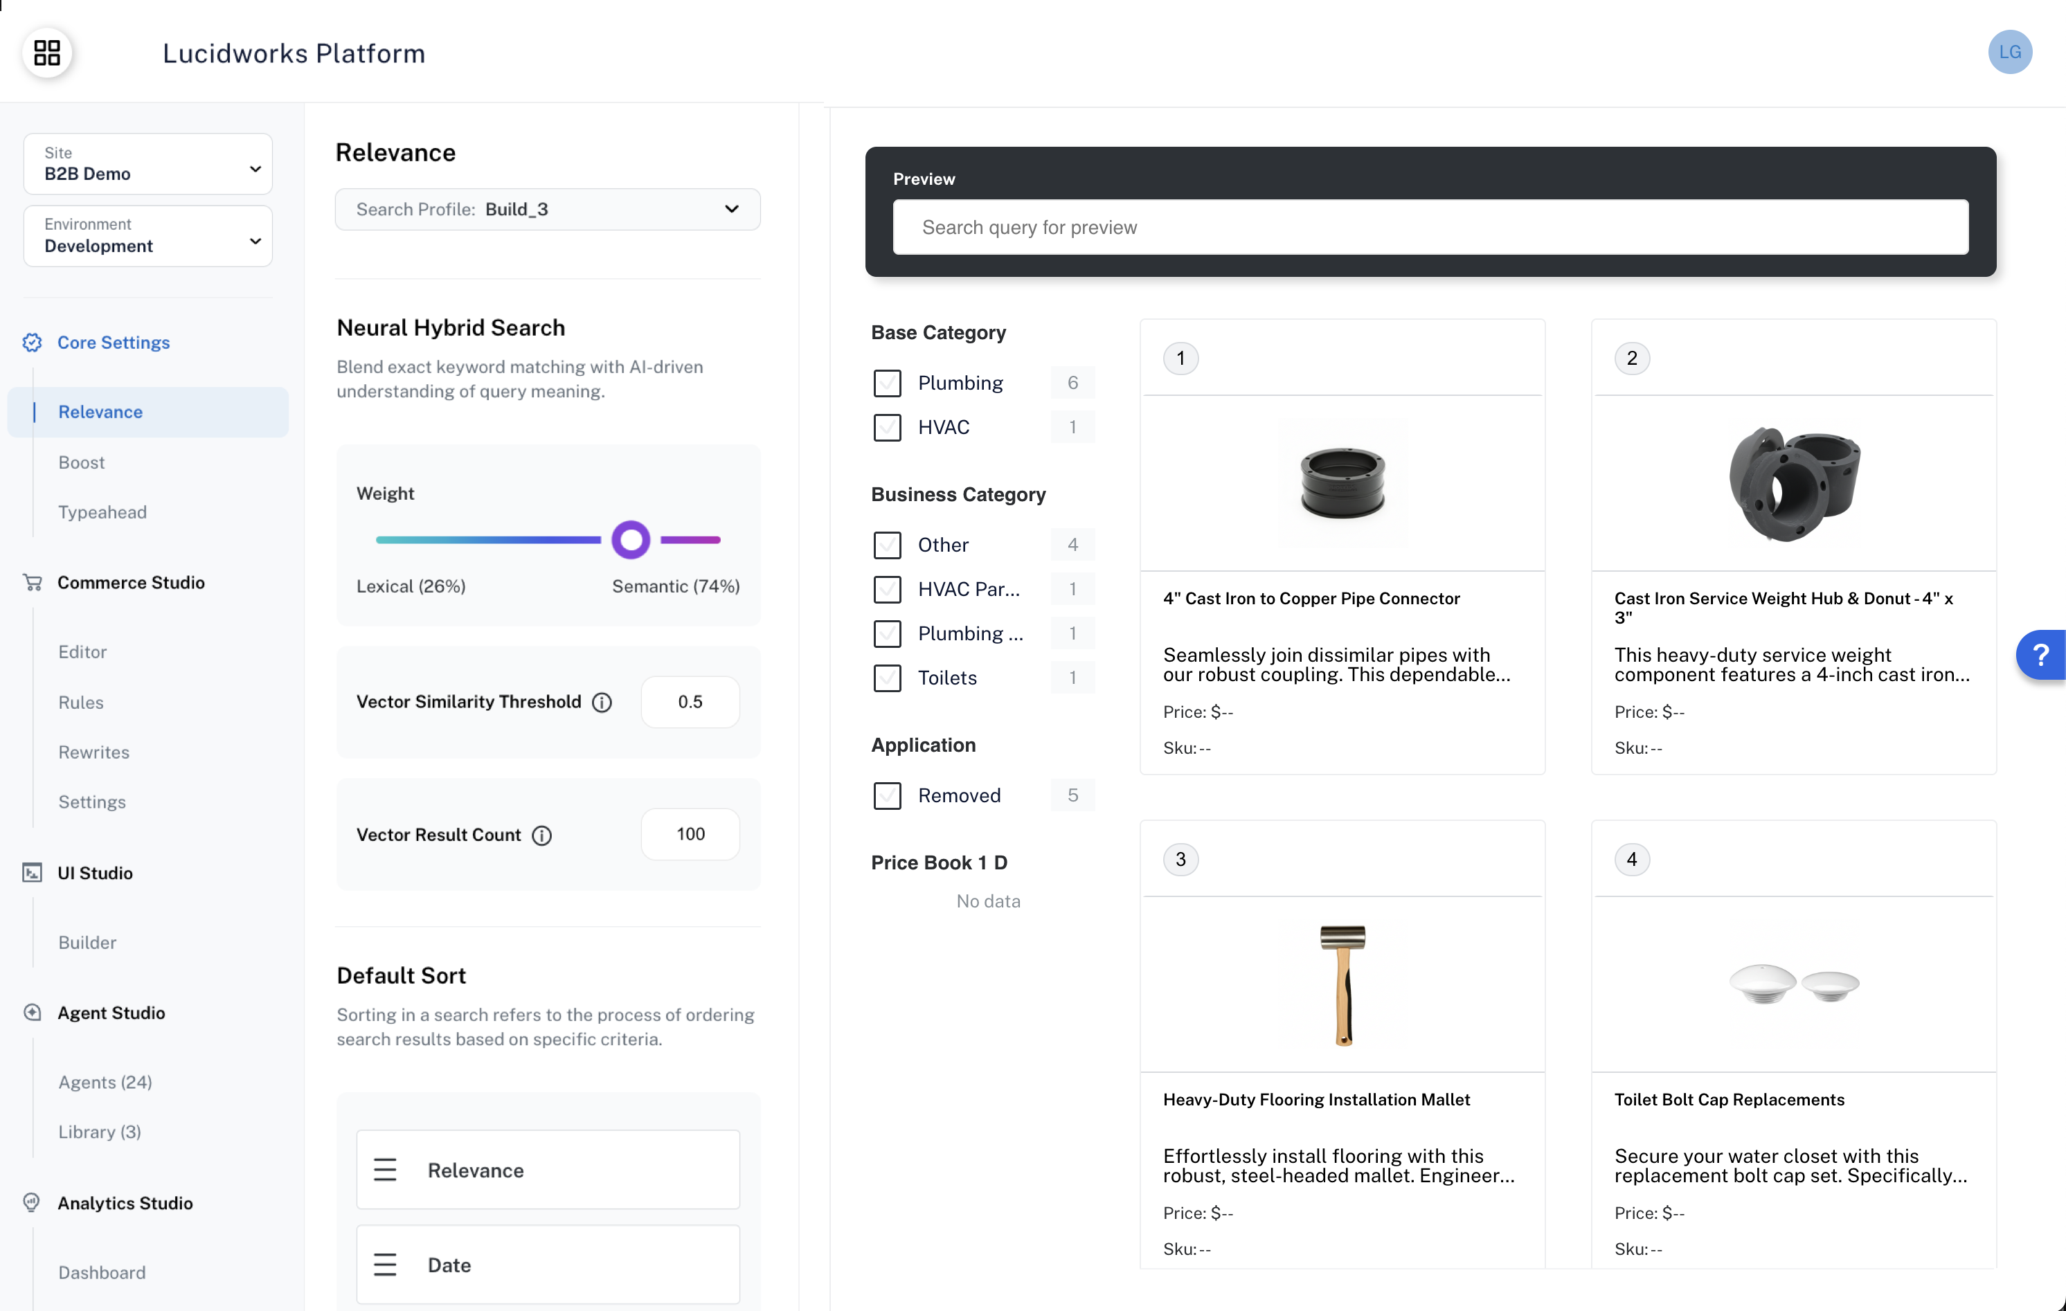The image size is (2066, 1311).
Task: Show info for Vector Result Count
Action: point(541,835)
